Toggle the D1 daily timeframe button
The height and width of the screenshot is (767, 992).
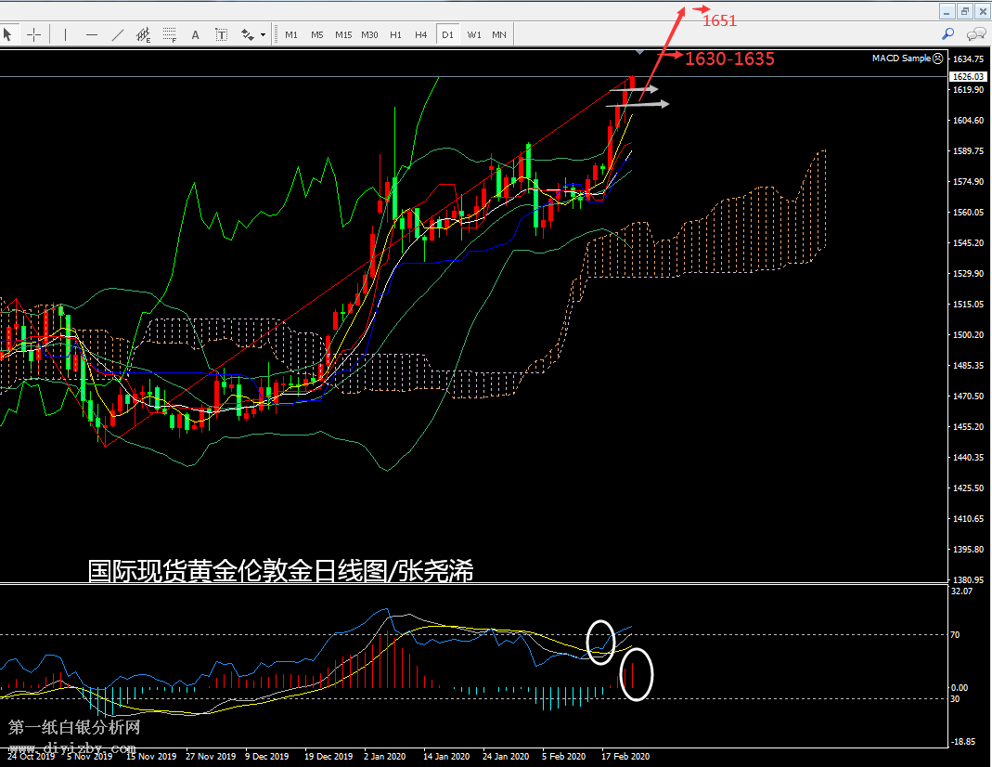click(447, 34)
